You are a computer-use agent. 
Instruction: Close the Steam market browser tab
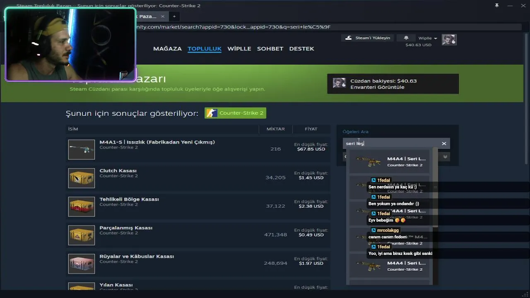point(163,17)
